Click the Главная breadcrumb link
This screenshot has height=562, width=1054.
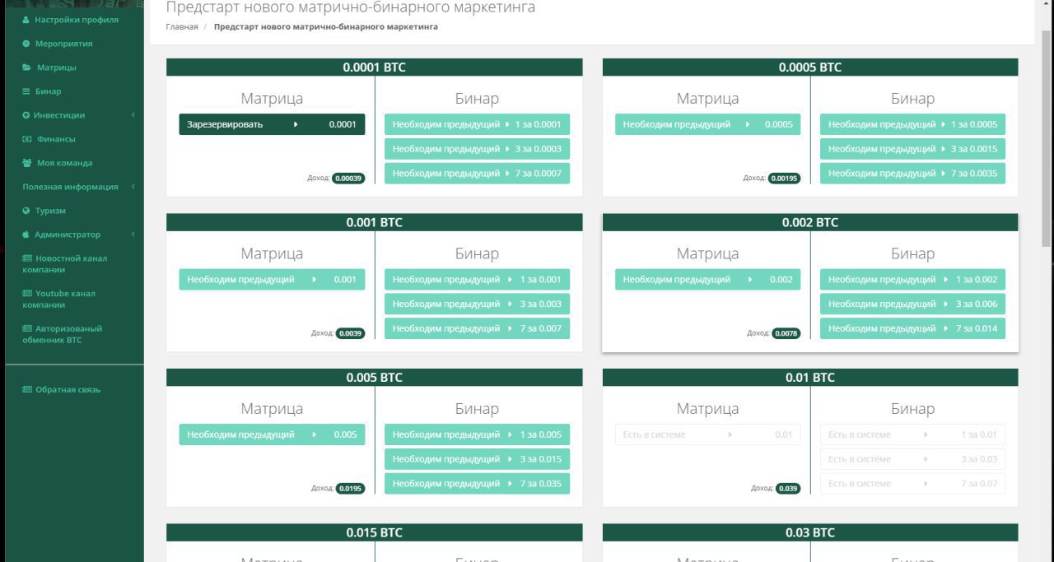point(182,27)
